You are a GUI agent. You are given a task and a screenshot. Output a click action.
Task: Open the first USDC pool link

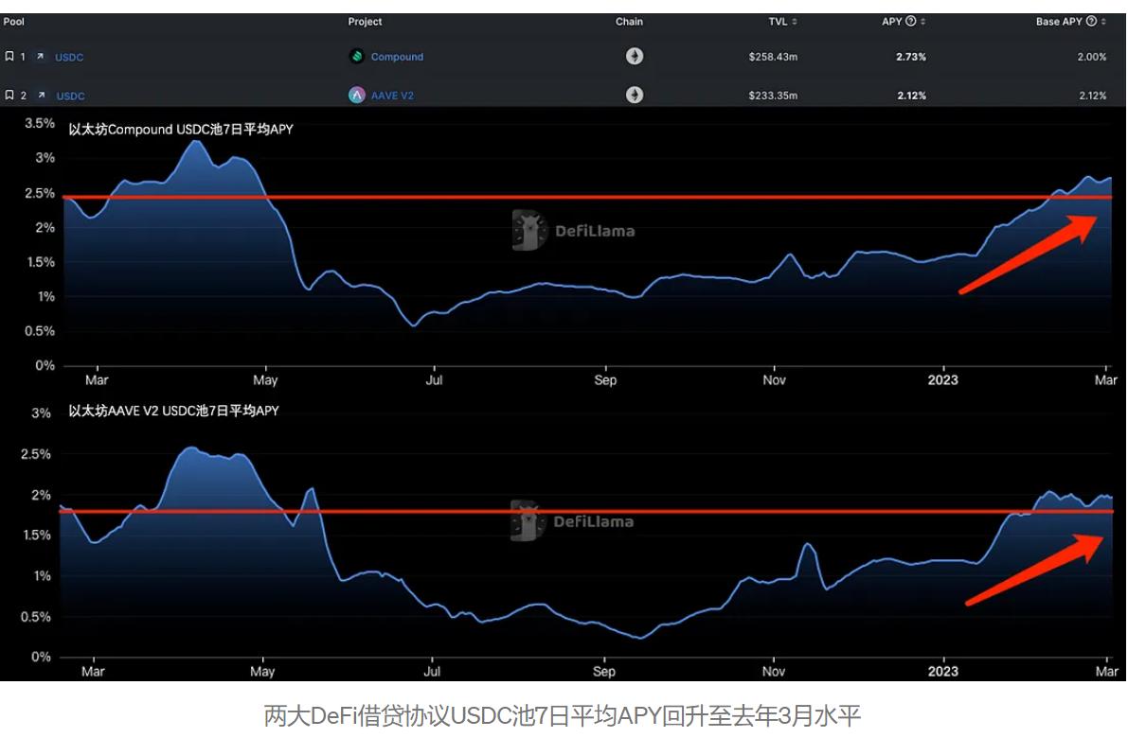[x=69, y=58]
